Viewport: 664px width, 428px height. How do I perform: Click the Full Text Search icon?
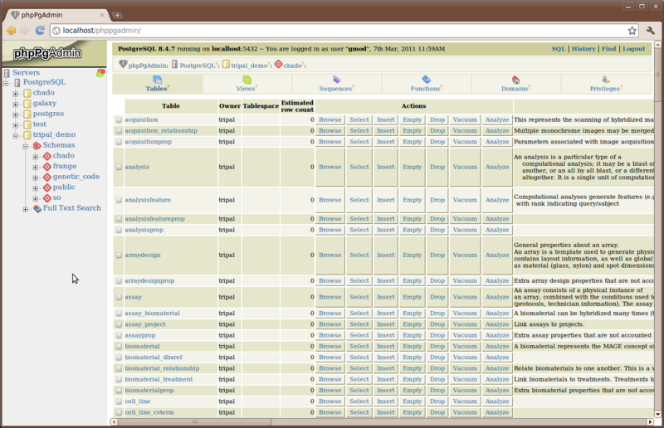tap(37, 208)
